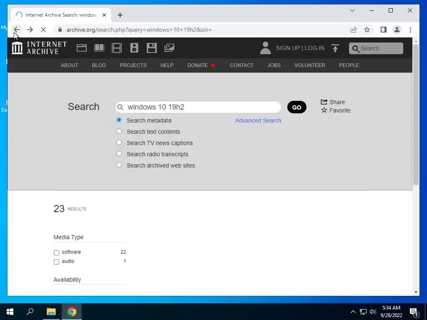Open the taskbar clock showing 5:34 AM
The width and height of the screenshot is (427, 320).
391,312
